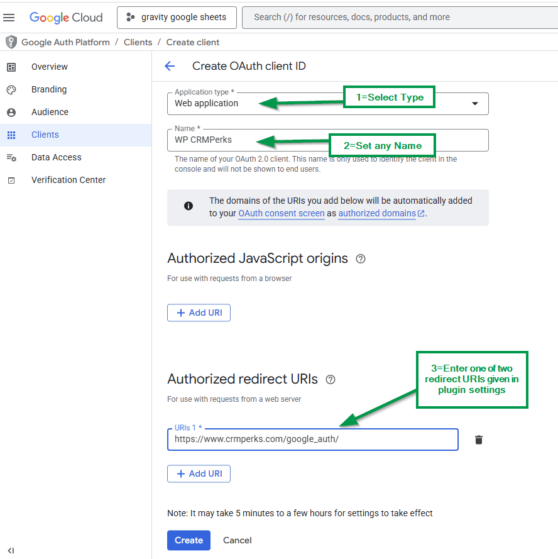Open the authorized domains link
This screenshot has height=559, width=558.
click(381, 213)
